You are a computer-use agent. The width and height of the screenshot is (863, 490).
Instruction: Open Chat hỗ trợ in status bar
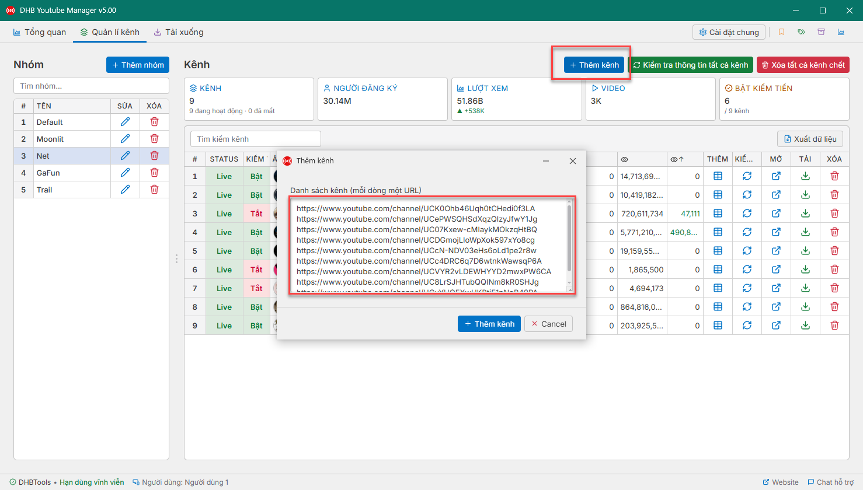(x=830, y=482)
